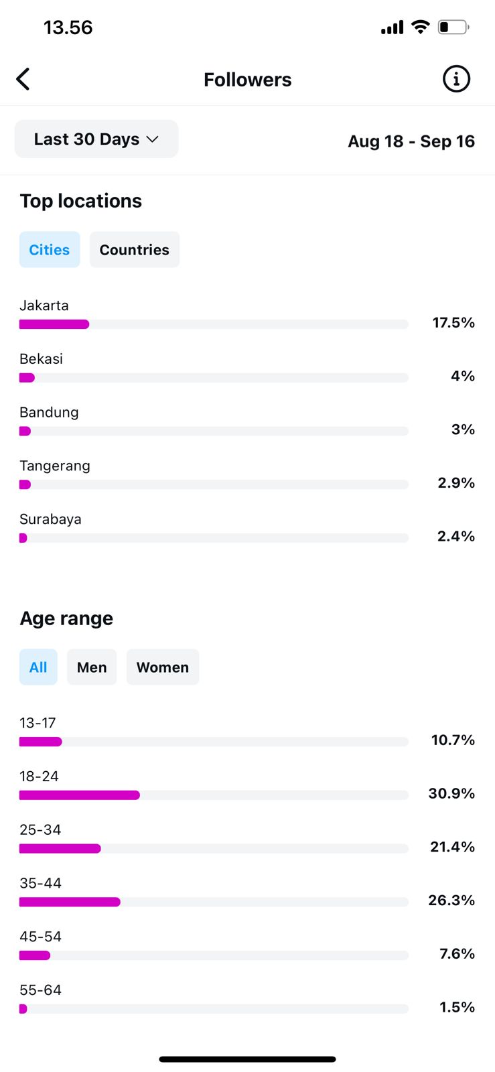The image size is (495, 1072).
Task: Tap the Bekasi city row label
Action: [42, 359]
